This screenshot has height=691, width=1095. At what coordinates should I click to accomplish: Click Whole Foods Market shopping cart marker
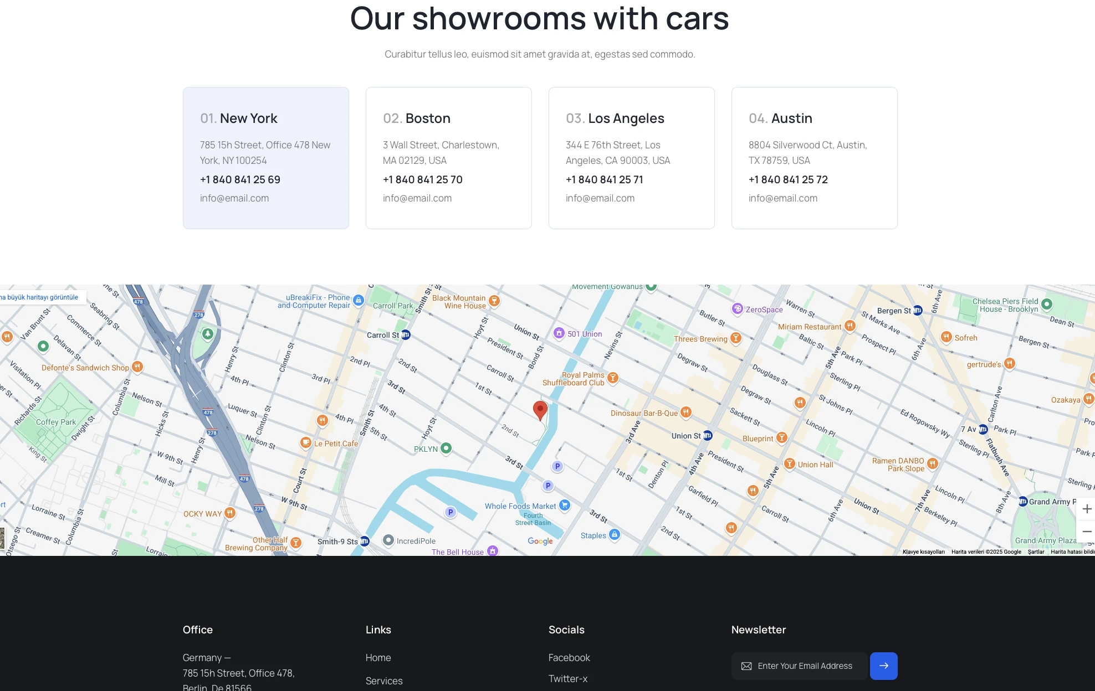[x=565, y=505]
